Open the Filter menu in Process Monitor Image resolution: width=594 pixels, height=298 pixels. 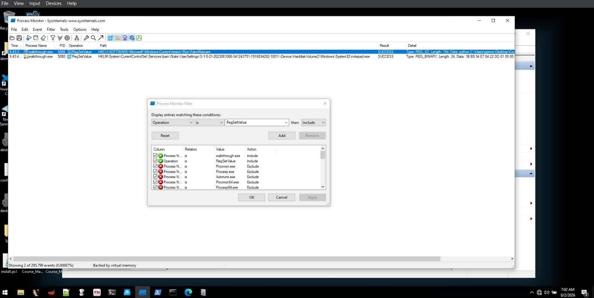point(51,29)
